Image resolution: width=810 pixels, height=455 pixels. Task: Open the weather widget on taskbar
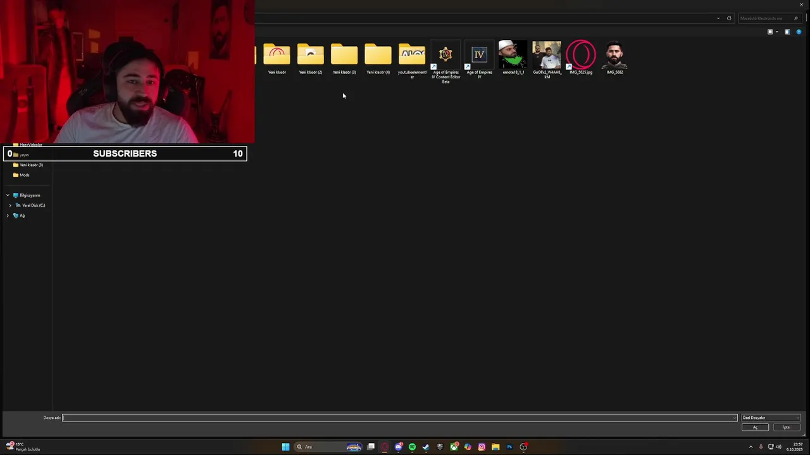(x=23, y=447)
